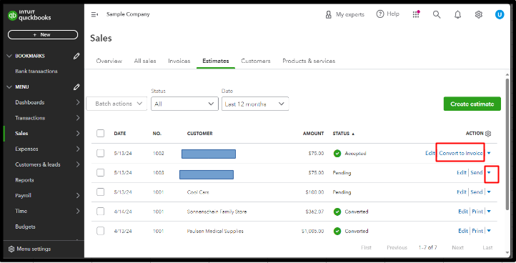Switch to Invoices tab
Screen dimensions: 516x263
(x=179, y=61)
